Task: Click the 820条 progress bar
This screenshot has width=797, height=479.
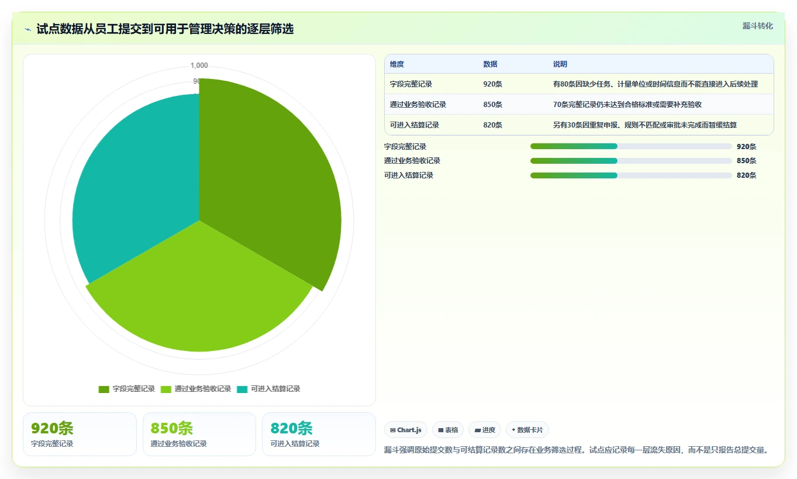Action: [631, 175]
